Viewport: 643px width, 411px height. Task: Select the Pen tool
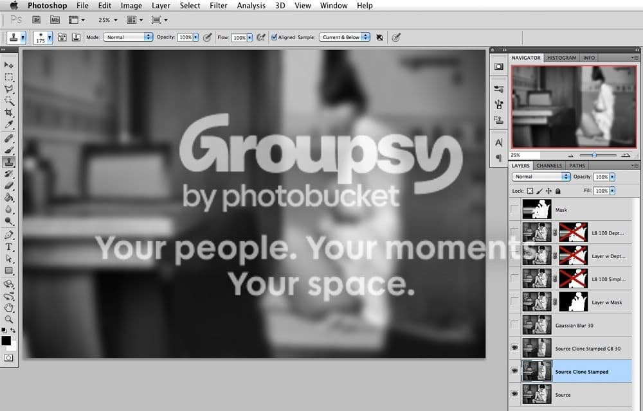coord(8,235)
